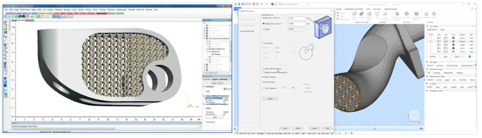Select the Angle radio button

[x=264, y=29]
